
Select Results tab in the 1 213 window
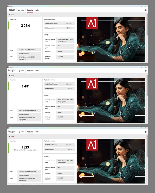[x=30, y=132]
